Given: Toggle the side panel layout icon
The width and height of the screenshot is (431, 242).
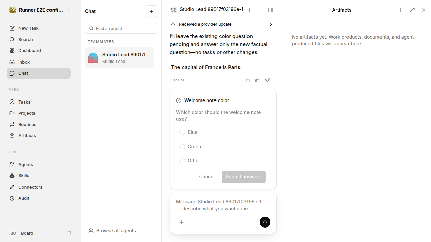Looking at the screenshot, I should pos(271,10).
